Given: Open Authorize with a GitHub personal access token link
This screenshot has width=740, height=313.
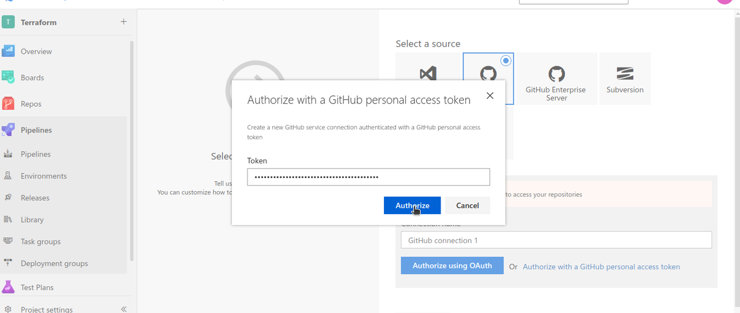Looking at the screenshot, I should point(601,267).
